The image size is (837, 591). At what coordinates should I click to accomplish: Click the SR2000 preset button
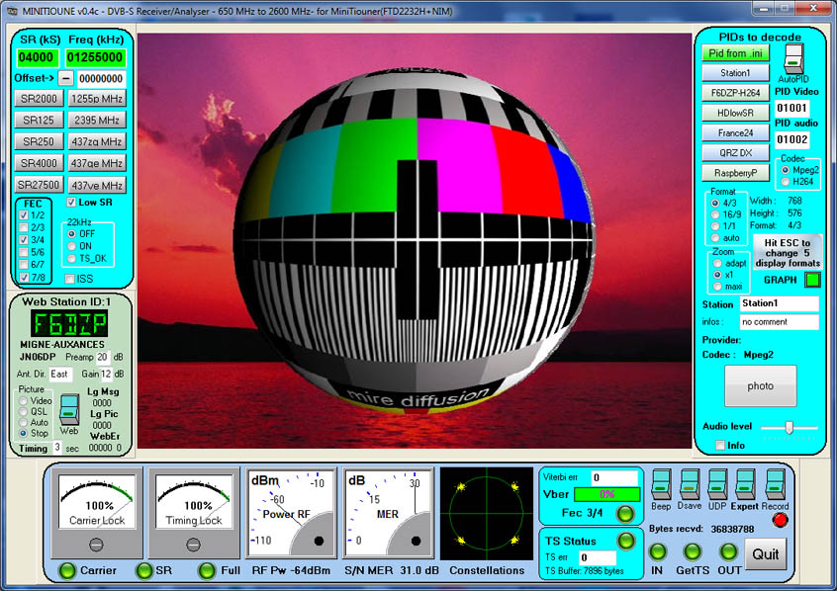point(40,99)
